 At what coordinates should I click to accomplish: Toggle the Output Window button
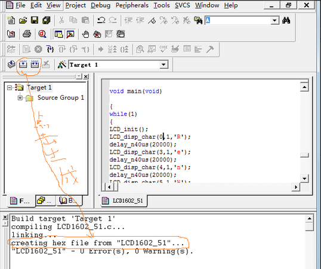[x=70, y=34]
